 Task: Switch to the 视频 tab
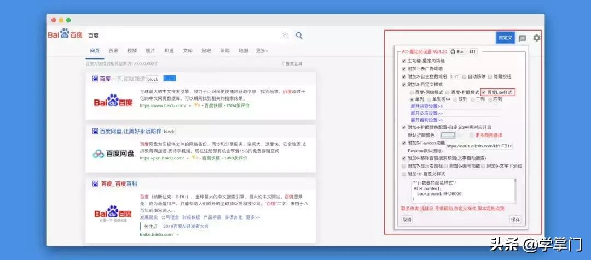pos(132,51)
